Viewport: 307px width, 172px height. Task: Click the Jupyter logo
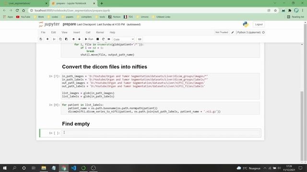coord(49,24)
